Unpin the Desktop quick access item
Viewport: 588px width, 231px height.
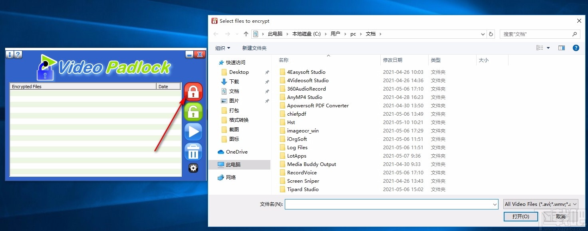point(267,72)
